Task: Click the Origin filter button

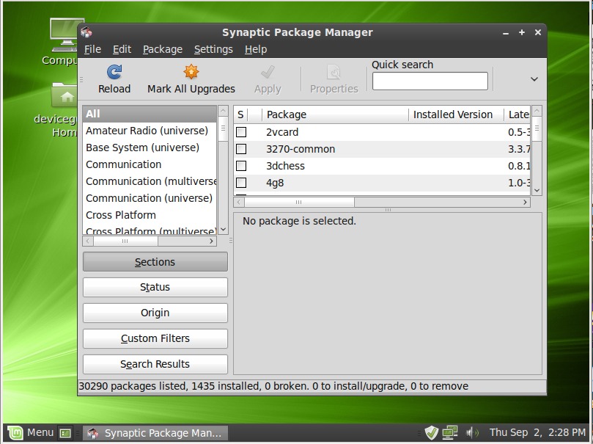Action: click(155, 313)
